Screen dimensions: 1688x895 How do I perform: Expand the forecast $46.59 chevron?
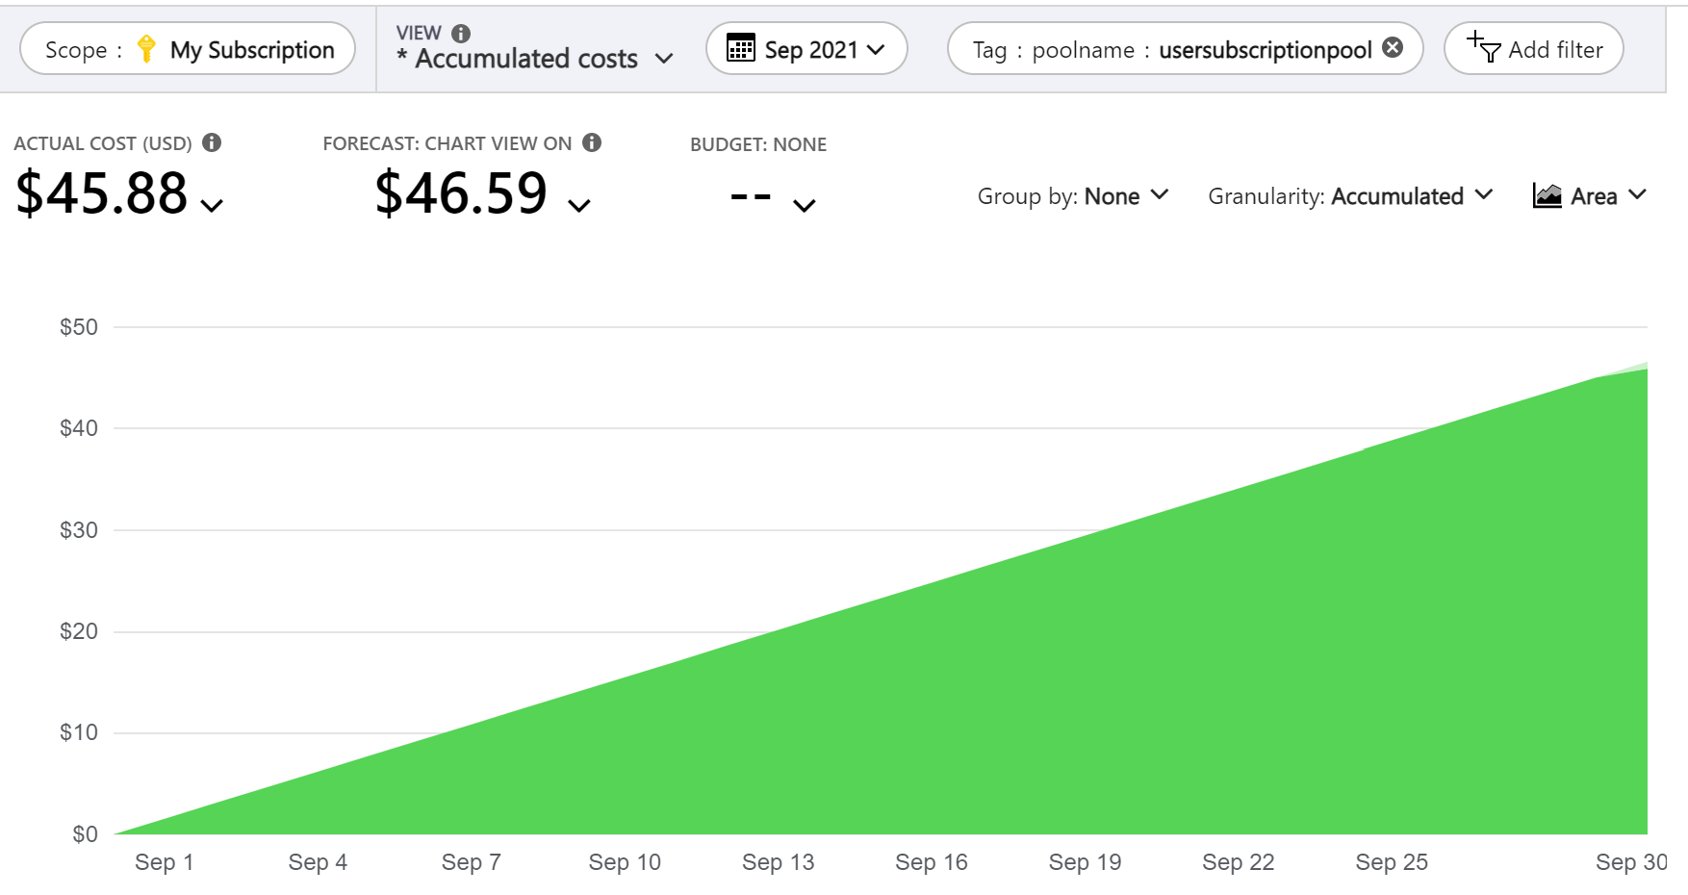click(x=578, y=205)
